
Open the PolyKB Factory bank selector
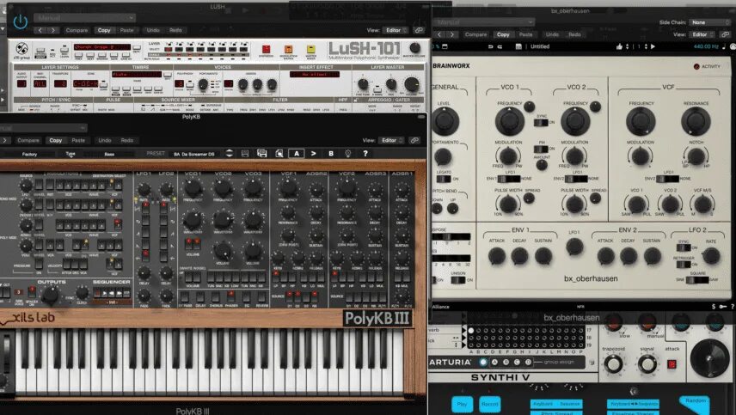[x=29, y=154]
